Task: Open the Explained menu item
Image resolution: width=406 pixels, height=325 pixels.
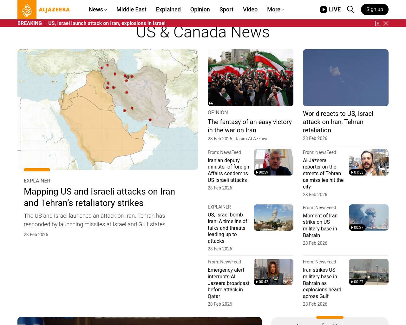Action: 168,10
